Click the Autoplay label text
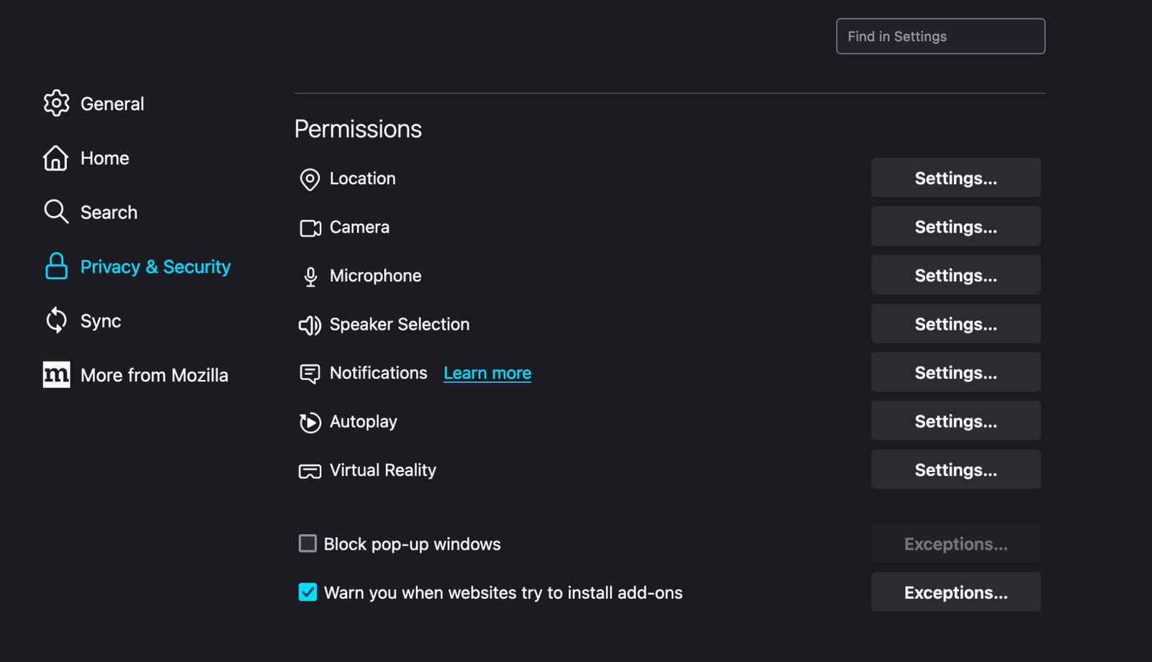The image size is (1152, 662). coord(363,422)
